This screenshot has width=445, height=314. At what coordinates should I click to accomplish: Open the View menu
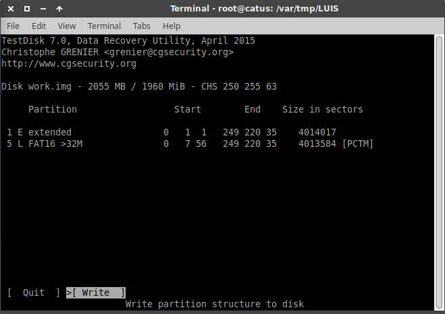(x=67, y=26)
